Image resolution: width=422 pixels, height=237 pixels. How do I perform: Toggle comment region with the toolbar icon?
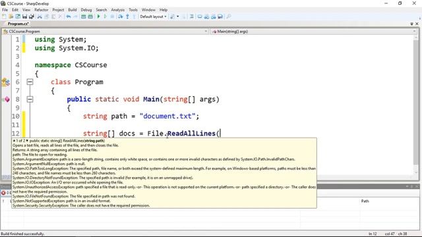pyautogui.click(x=192, y=16)
